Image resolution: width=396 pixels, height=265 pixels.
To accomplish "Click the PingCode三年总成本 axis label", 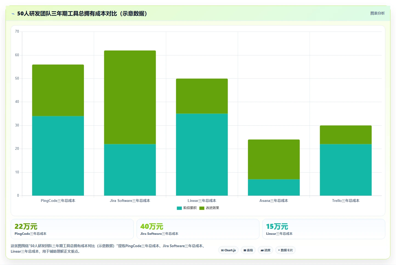I will pyautogui.click(x=58, y=201).
